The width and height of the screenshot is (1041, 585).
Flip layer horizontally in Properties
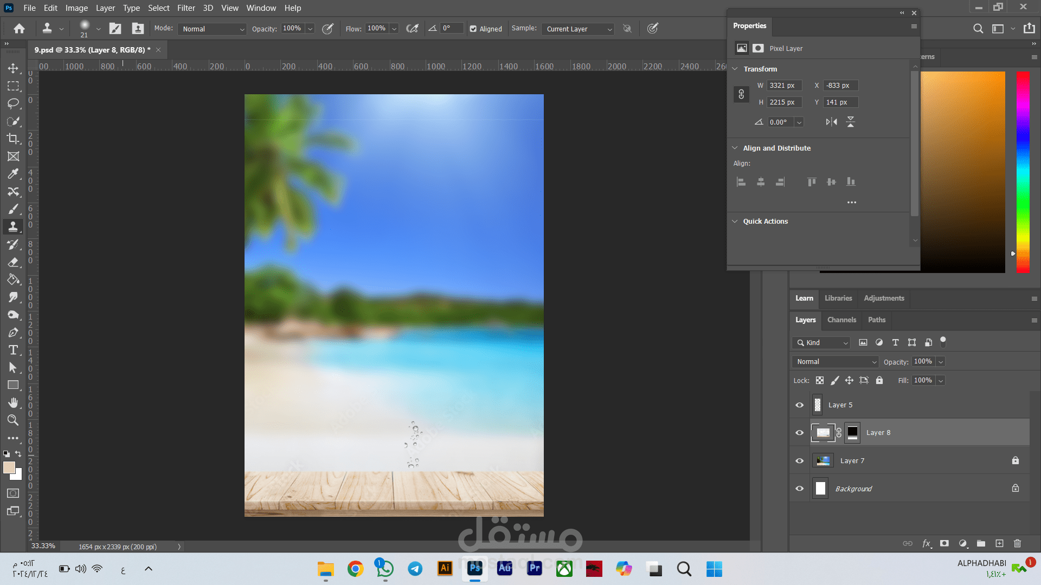[x=831, y=122]
